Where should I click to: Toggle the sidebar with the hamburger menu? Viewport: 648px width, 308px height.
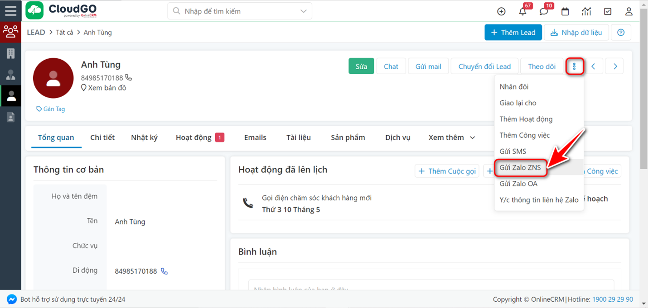pos(10,10)
